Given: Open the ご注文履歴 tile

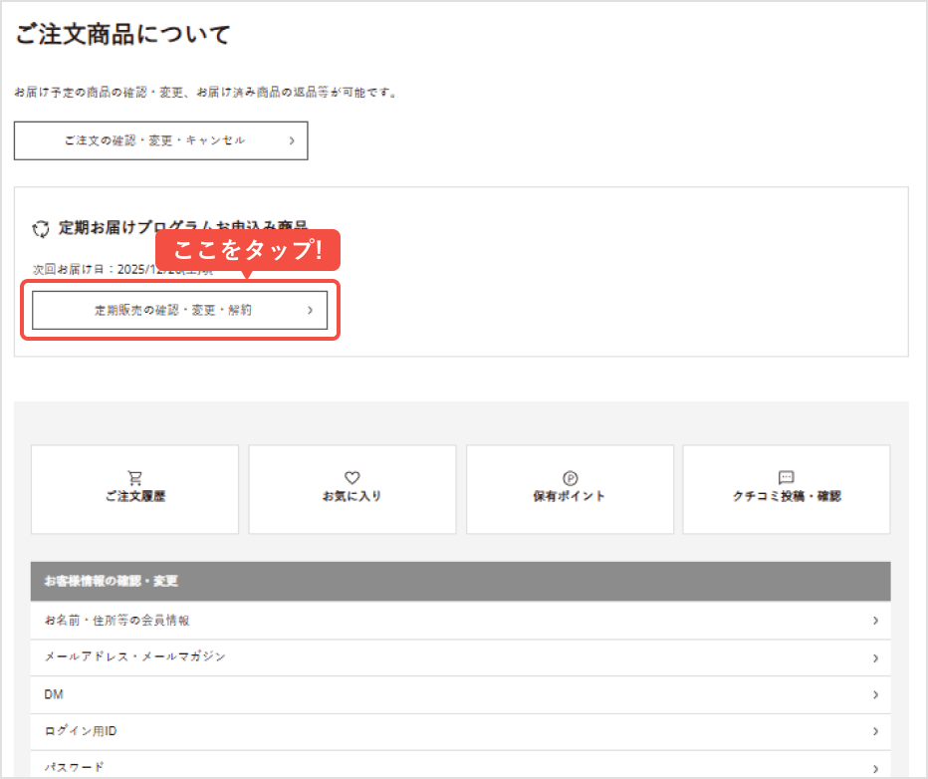Looking at the screenshot, I should point(135,489).
